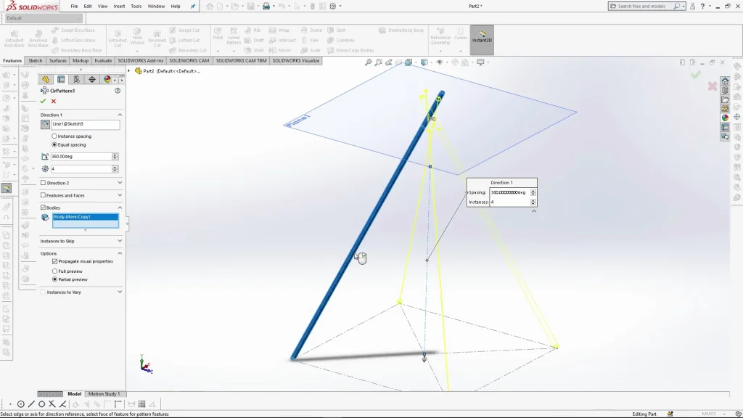Screen dimensions: 743x418
Task: Select the Instance spacing radio button
Action: [54, 136]
